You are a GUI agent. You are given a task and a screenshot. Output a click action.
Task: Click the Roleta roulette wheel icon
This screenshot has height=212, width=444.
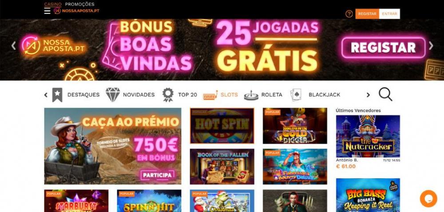click(251, 95)
